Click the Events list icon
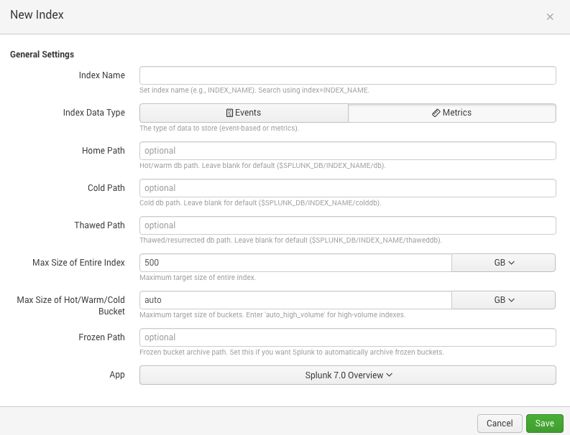570x435 pixels. coord(229,113)
